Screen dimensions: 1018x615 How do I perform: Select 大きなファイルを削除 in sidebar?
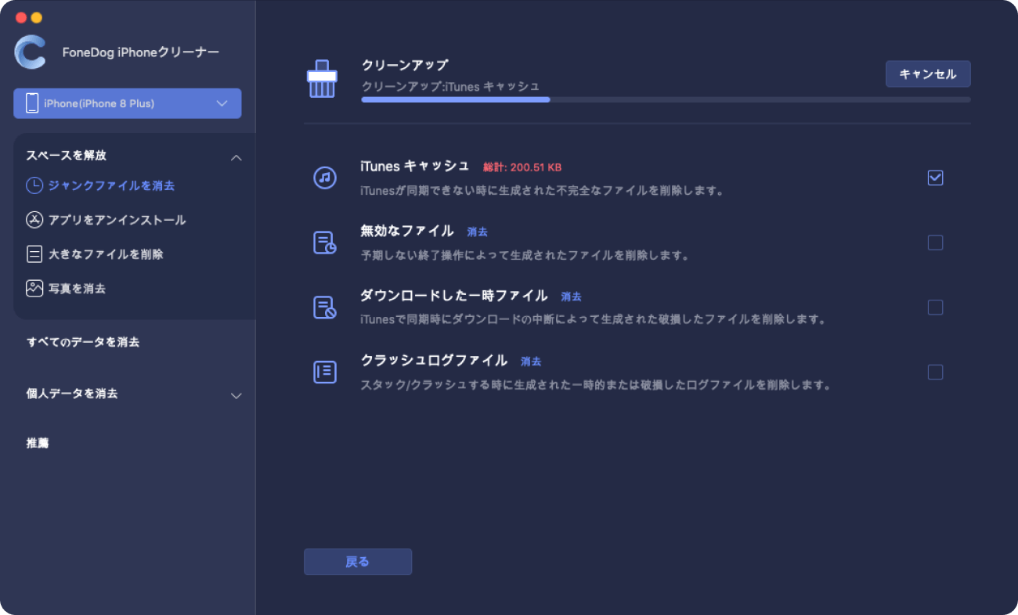point(106,254)
